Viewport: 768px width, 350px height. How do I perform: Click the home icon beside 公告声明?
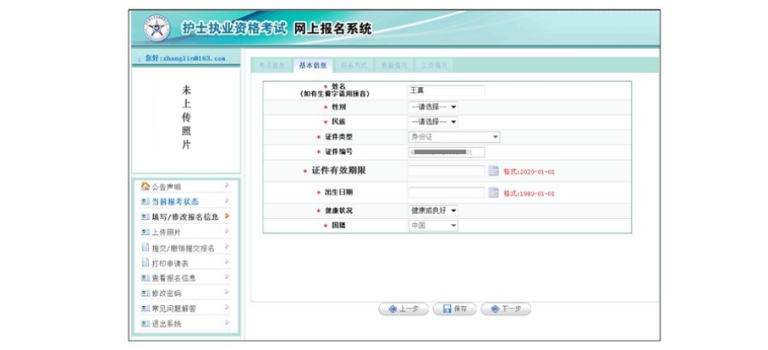[145, 187]
